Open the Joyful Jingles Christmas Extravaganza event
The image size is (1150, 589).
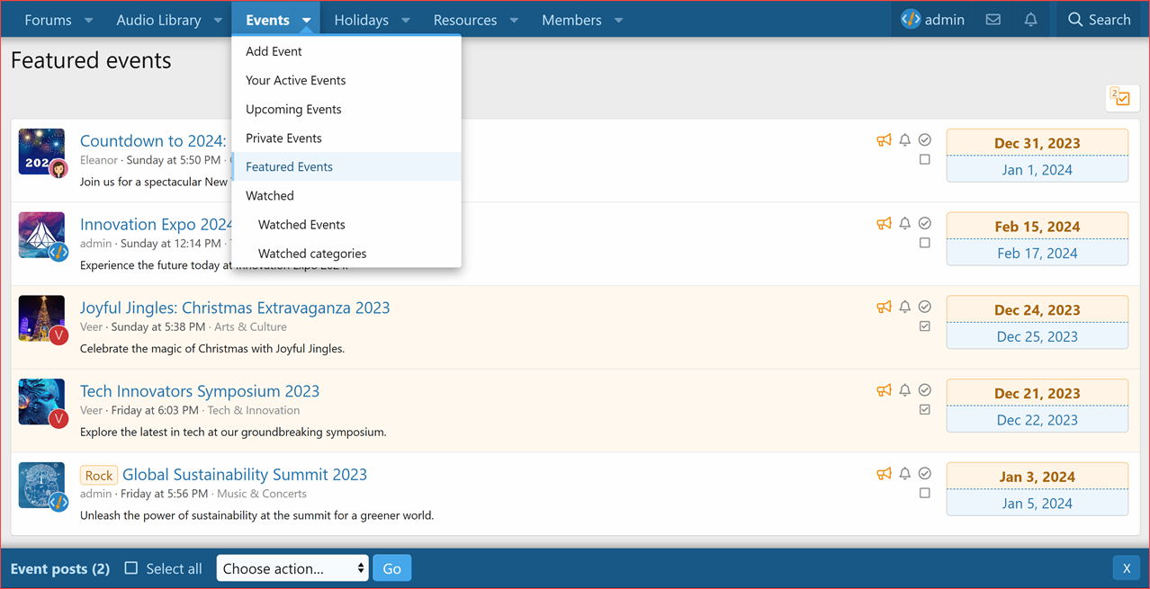(x=235, y=307)
